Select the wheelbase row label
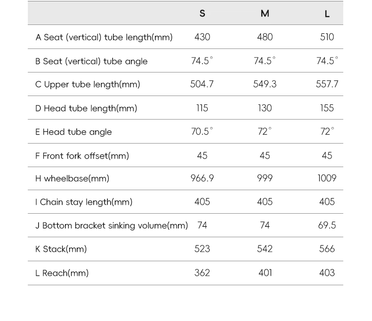This screenshot has width=372, height=321. point(72,178)
